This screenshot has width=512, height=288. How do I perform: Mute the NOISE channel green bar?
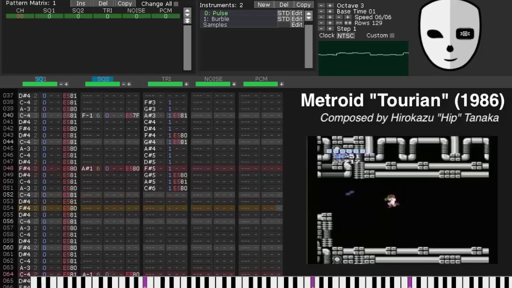213,84
